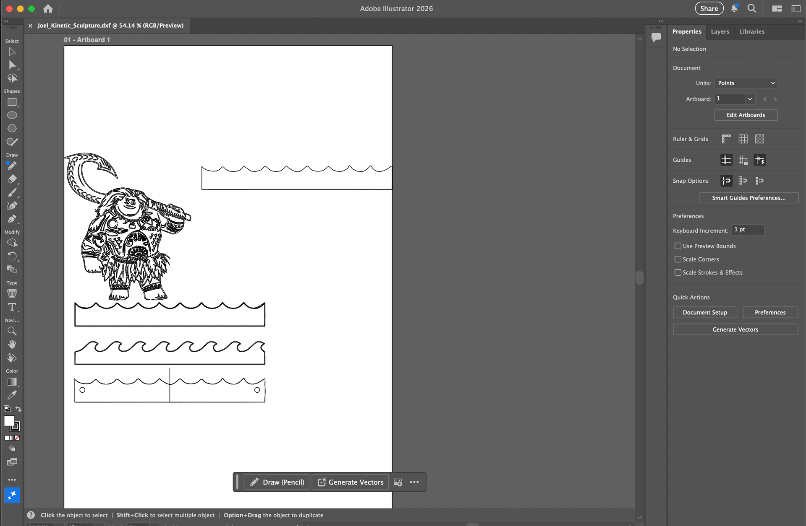Open the workspace switcher dropdown
806x526 pixels.
pos(796,8)
